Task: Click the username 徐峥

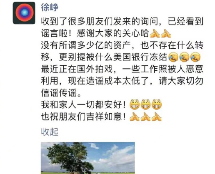Action: click(50, 7)
